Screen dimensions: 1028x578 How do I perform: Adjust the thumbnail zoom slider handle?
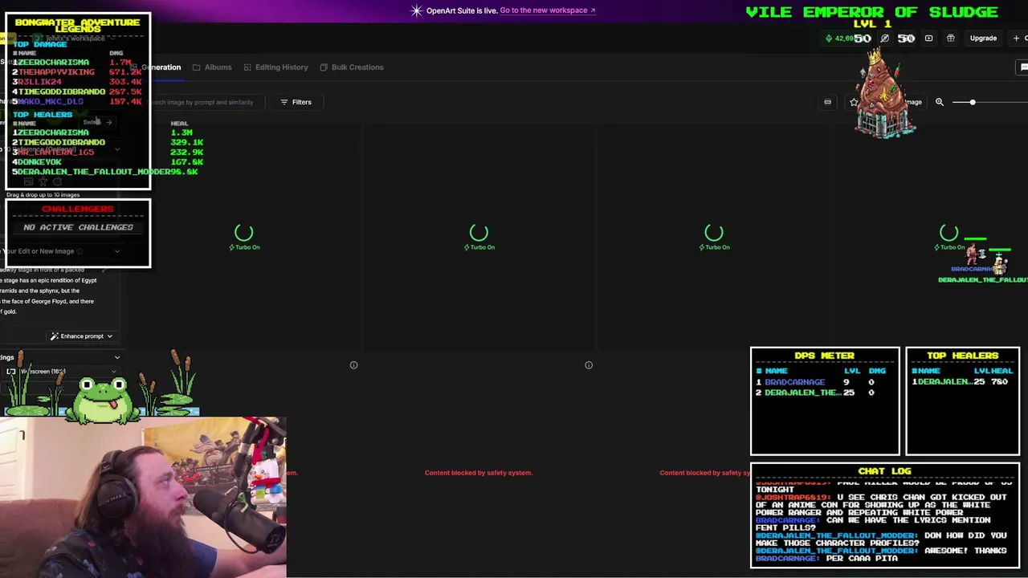tap(973, 102)
